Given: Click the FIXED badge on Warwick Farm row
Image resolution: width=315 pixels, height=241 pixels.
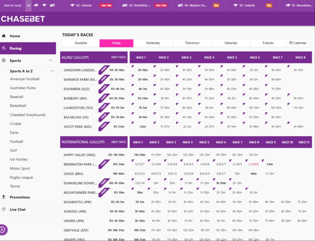Looking at the screenshot, I should 104,79.
